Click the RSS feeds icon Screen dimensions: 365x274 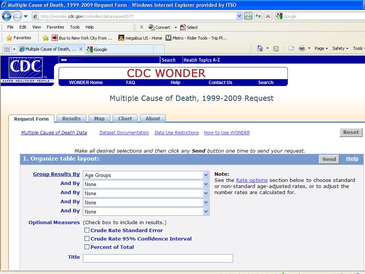pyautogui.click(x=276, y=48)
